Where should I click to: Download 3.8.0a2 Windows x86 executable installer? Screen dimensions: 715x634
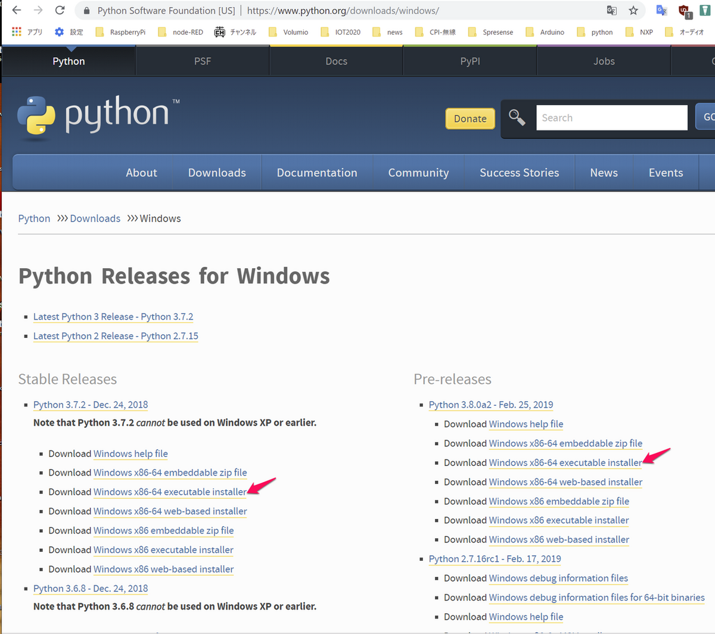(x=559, y=520)
